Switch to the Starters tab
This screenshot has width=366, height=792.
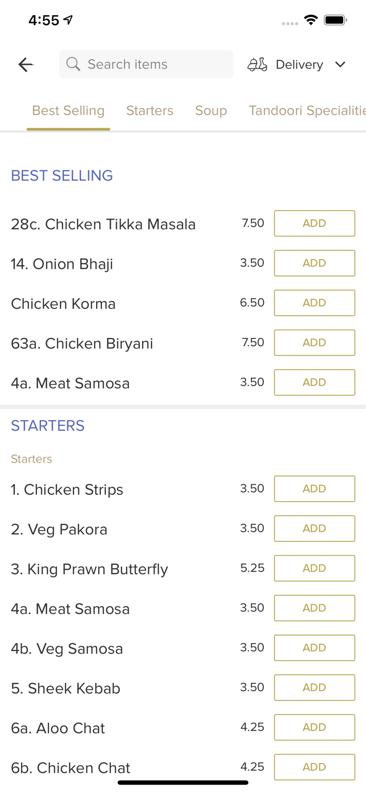(149, 110)
